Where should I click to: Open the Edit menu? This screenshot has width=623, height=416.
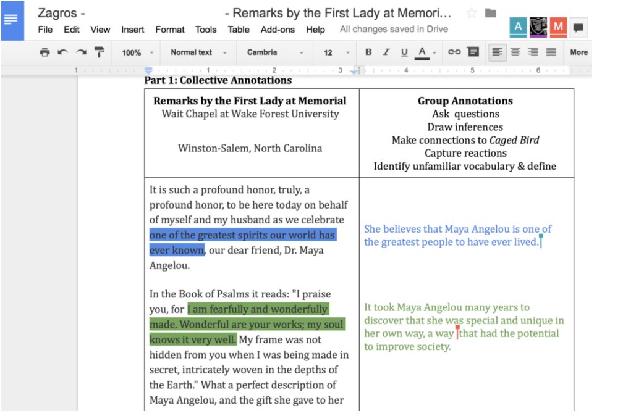point(72,30)
